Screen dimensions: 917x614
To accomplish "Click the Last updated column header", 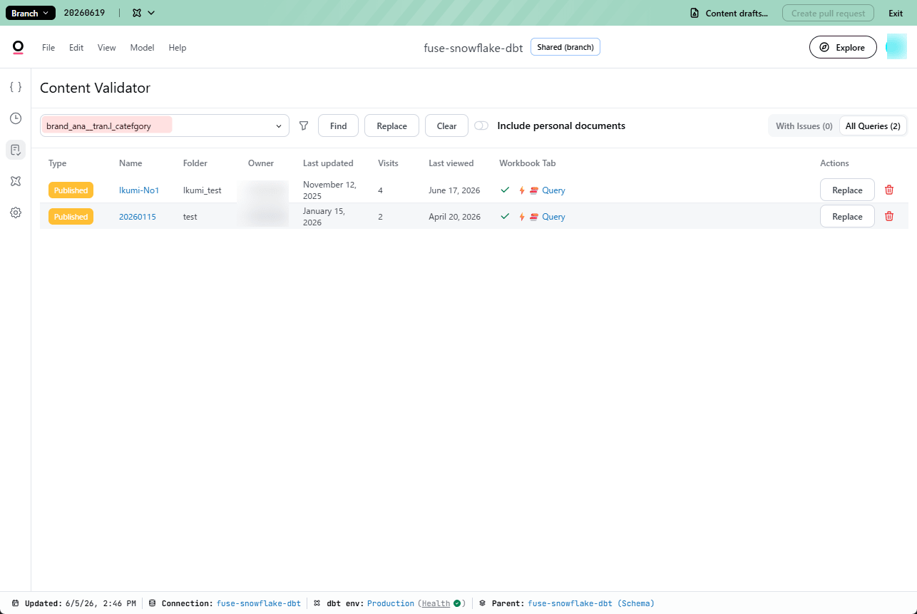I will click(328, 163).
